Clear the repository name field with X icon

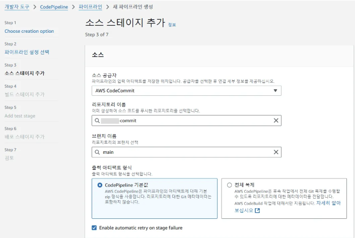275,121
